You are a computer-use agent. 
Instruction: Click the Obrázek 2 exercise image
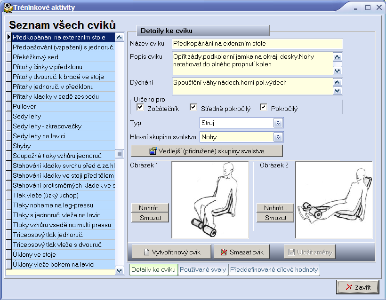(334, 200)
